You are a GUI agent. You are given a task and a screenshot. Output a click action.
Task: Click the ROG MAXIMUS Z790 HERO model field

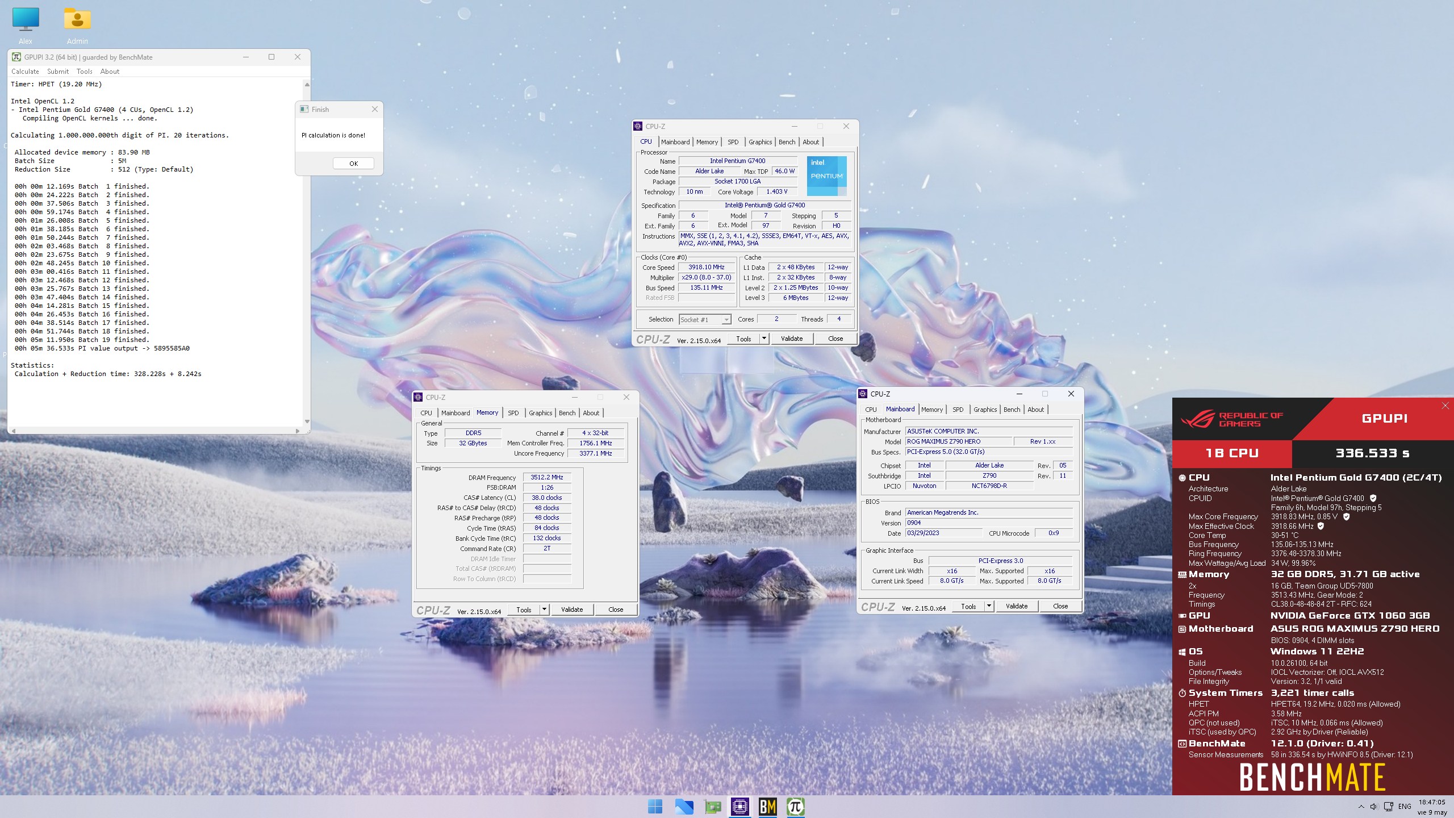pos(959,442)
